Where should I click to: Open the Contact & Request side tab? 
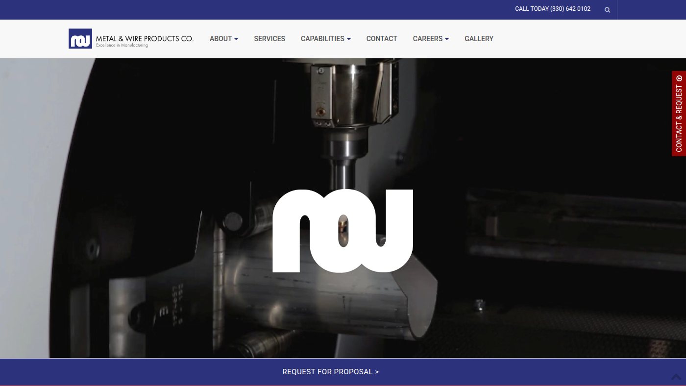(x=679, y=114)
